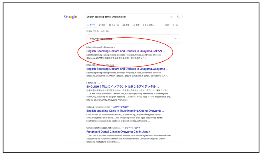This screenshot has height=155, width=262.
Task: Click このページを訳す next to estdoc.jp
Action: [x=121, y=107]
